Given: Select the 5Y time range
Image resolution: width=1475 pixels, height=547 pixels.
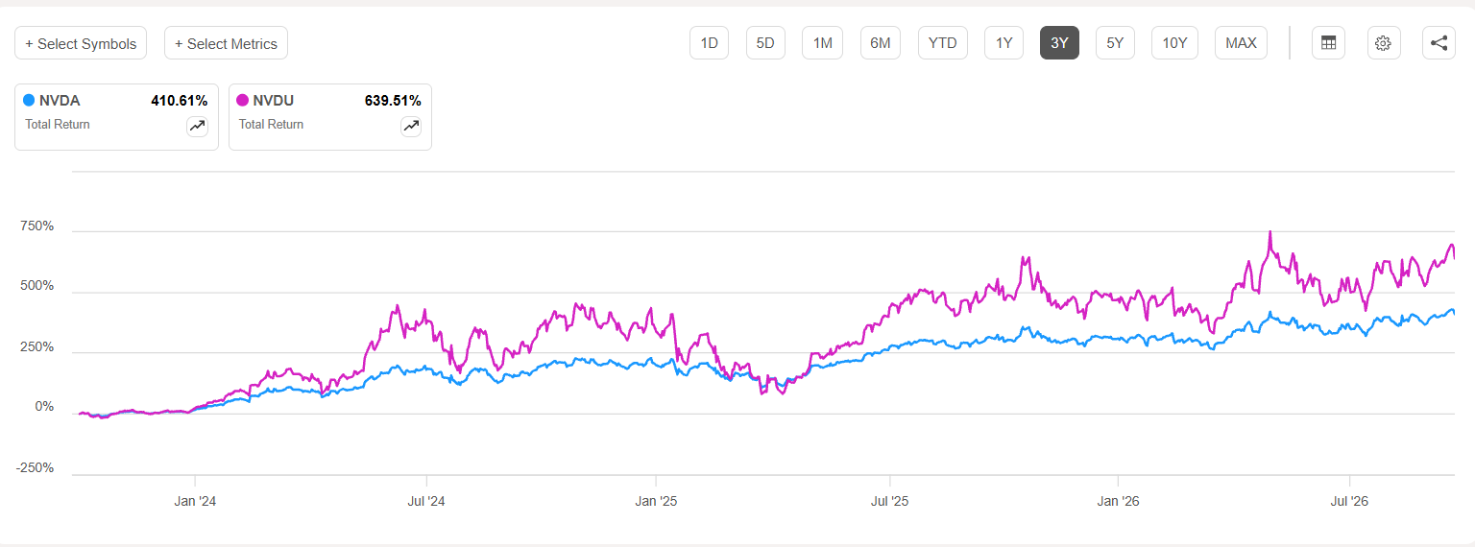Looking at the screenshot, I should [1115, 43].
